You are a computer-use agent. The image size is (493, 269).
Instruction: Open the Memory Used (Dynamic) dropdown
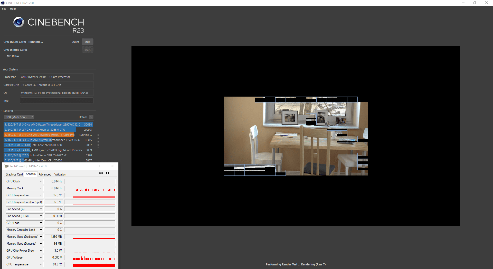[41, 244]
